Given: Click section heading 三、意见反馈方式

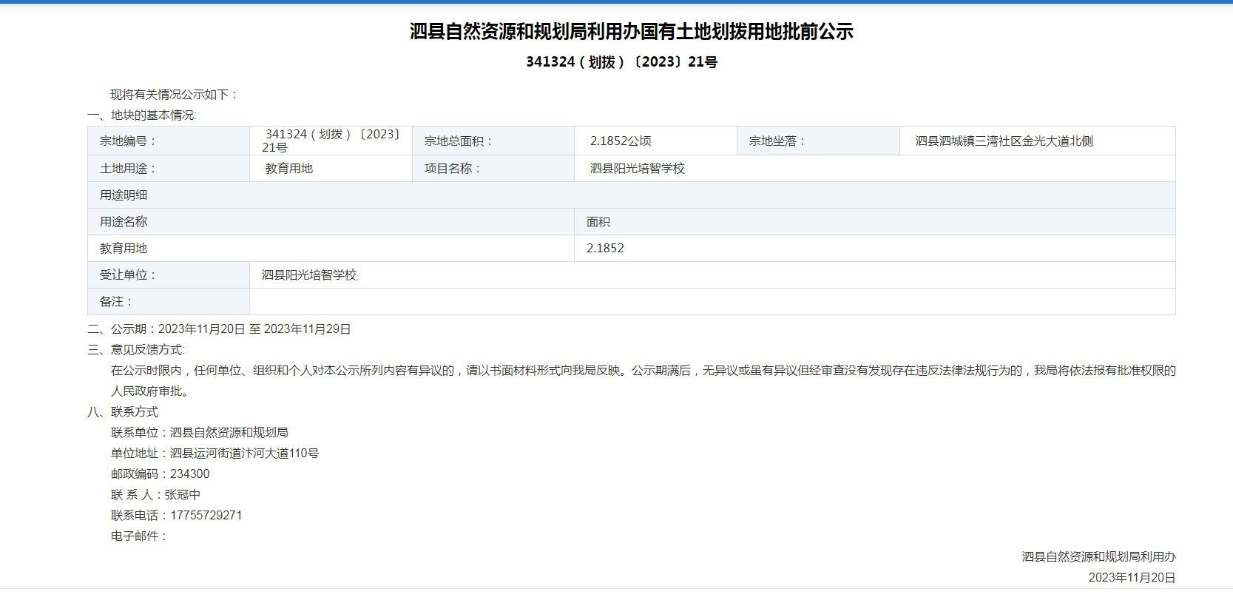Looking at the screenshot, I should tap(136, 350).
